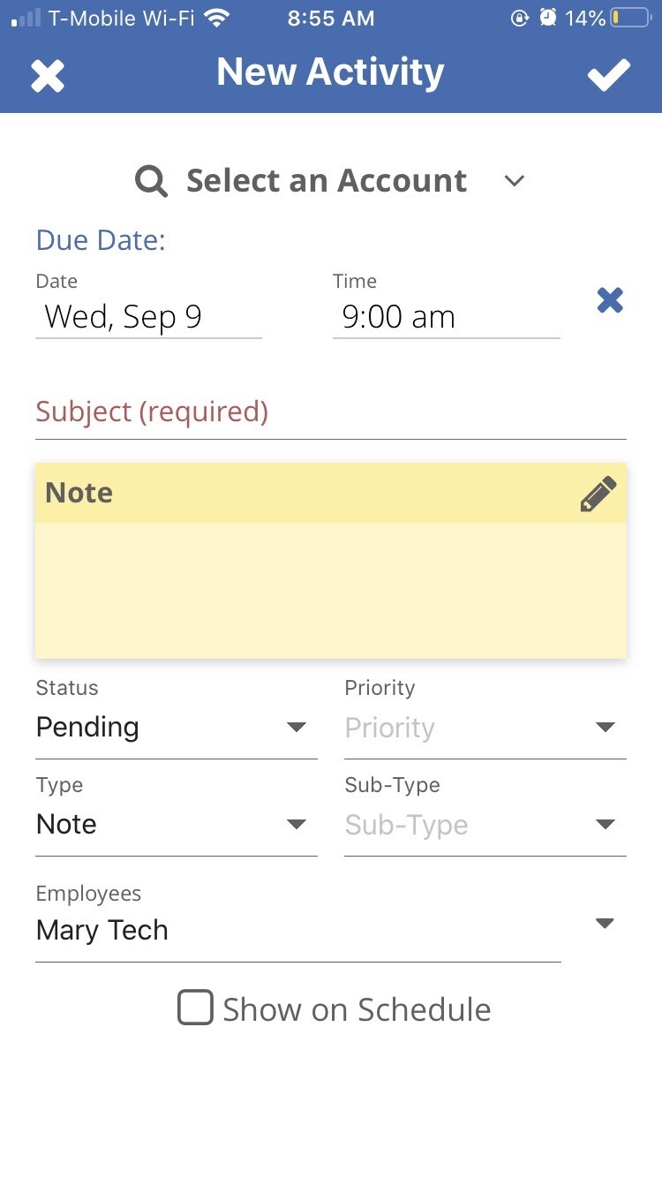Tap the Subject required input field
The height and width of the screenshot is (1178, 662).
pyautogui.click(x=330, y=412)
